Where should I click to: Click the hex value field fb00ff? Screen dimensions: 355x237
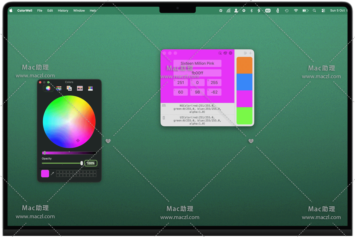pos(197,73)
